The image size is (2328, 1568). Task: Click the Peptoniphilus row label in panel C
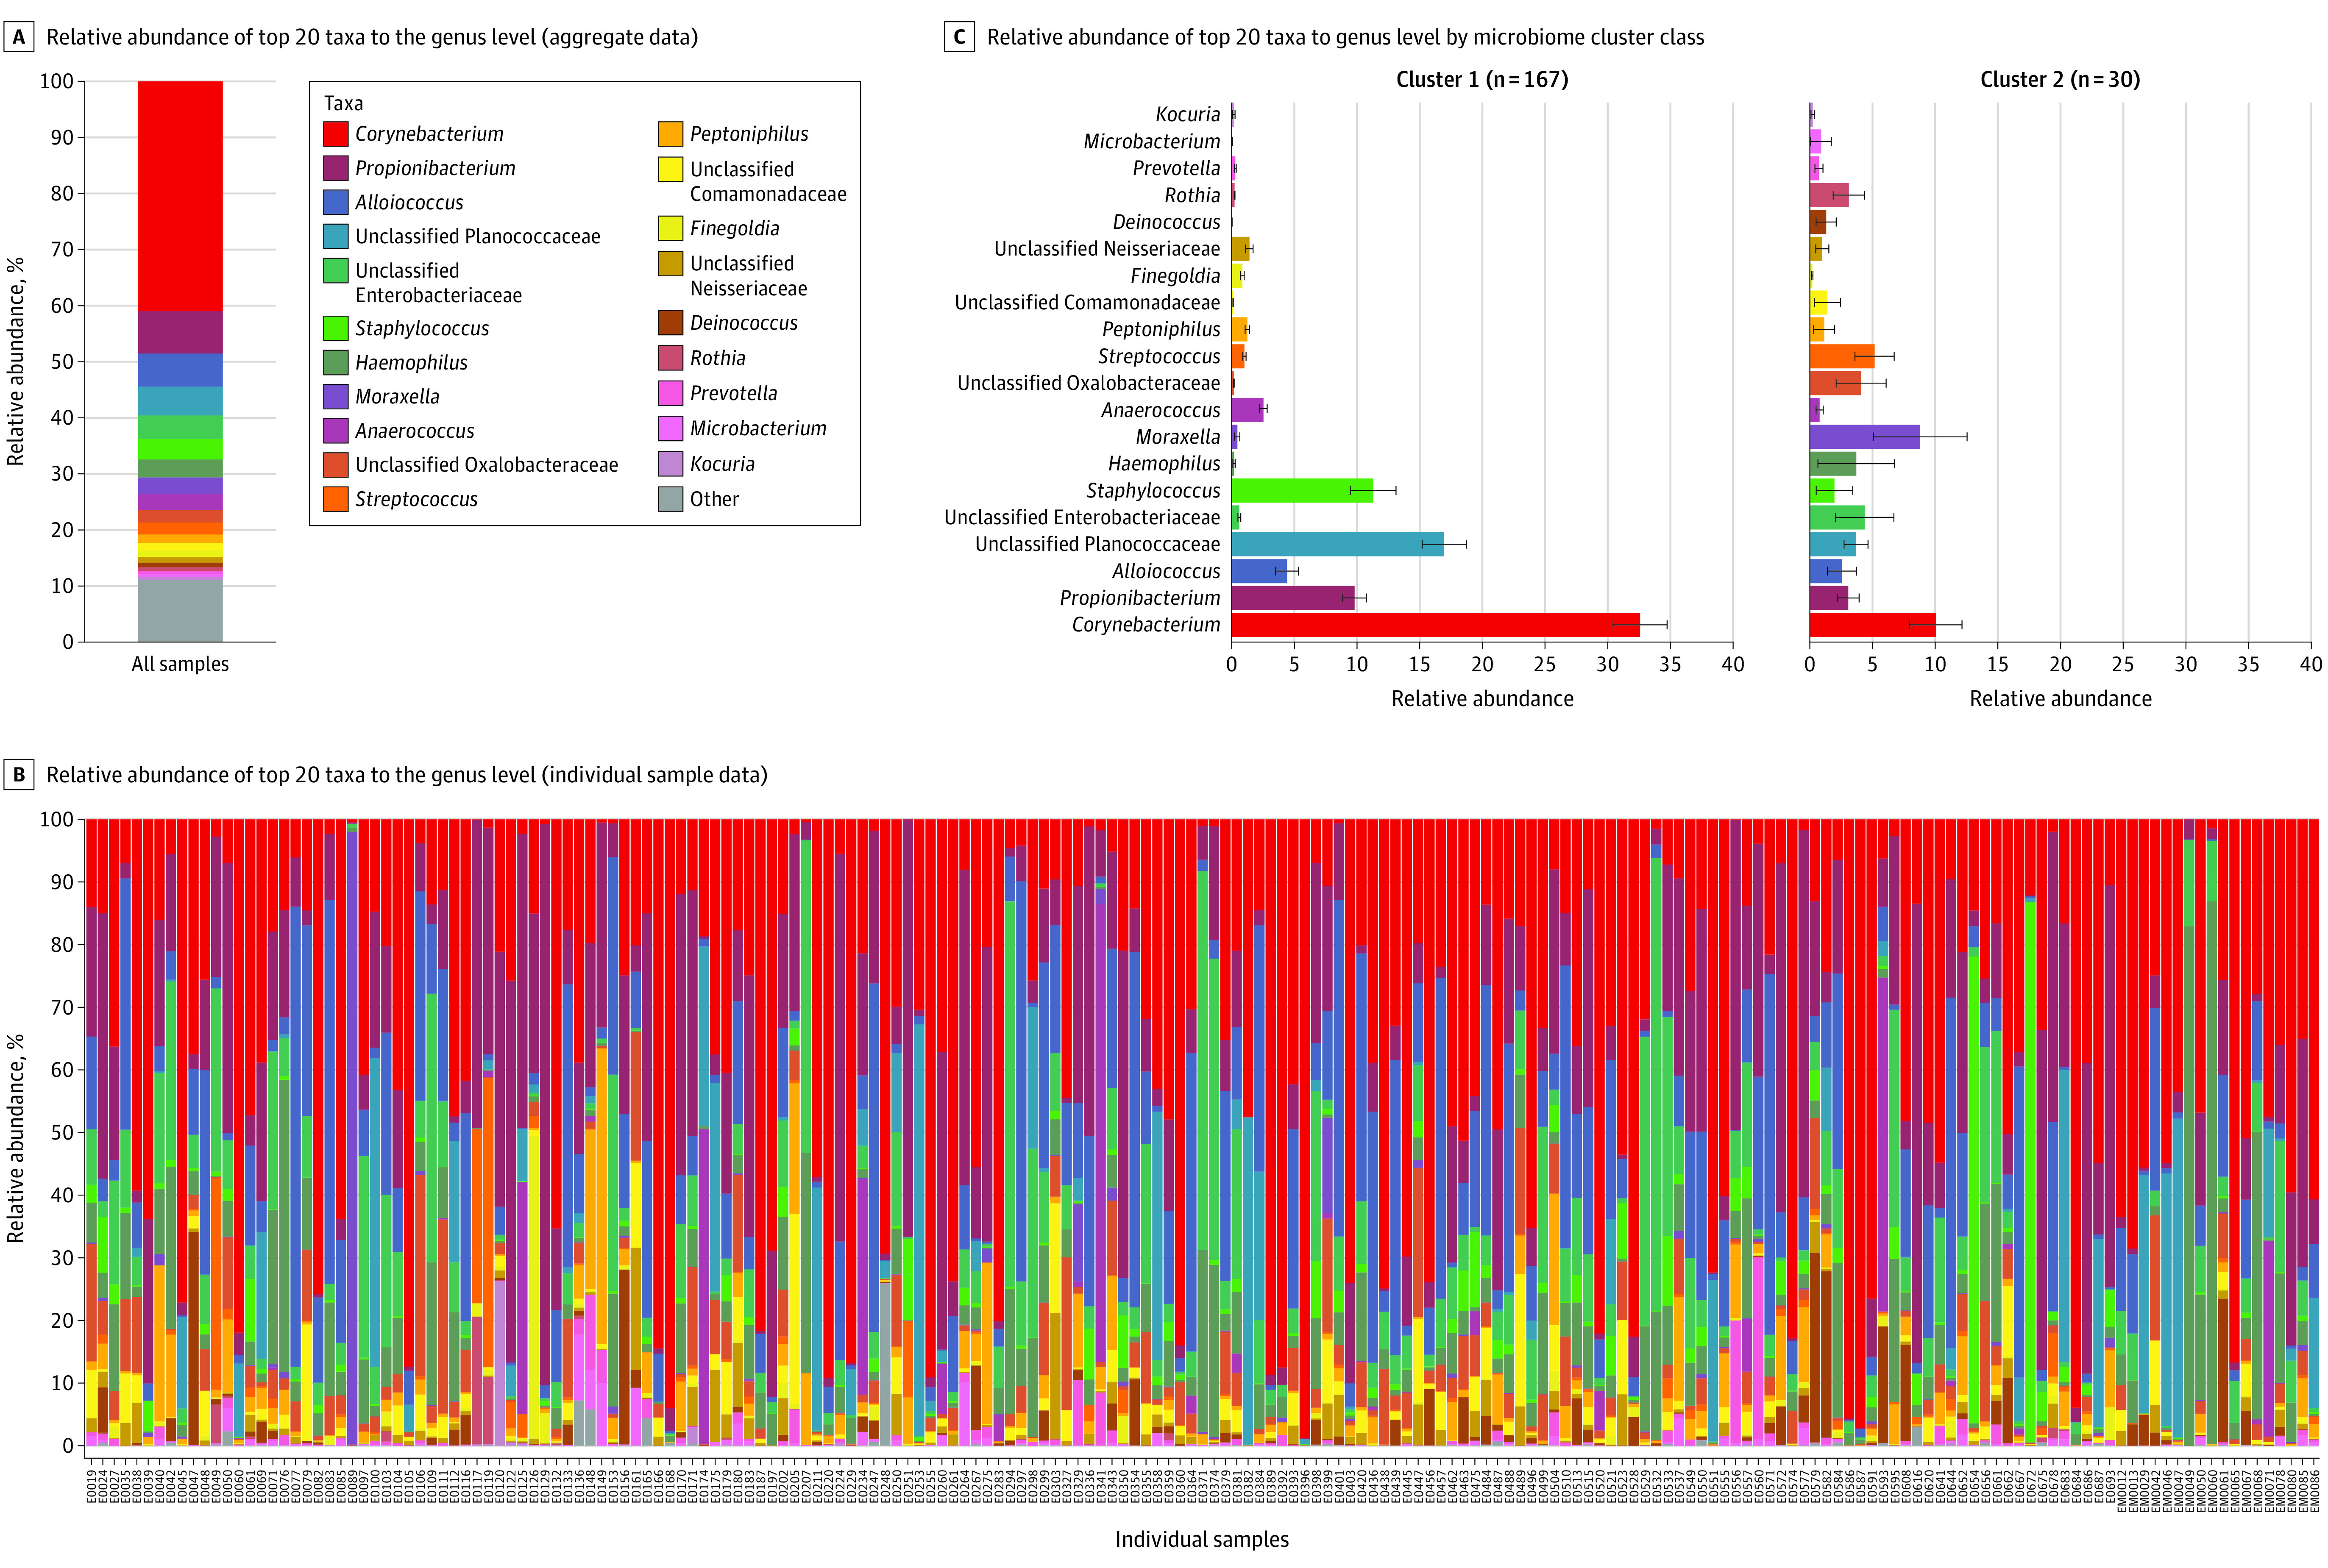1161,330
